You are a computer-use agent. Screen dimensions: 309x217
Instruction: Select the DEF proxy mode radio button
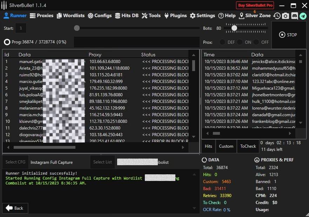pos(223,42)
